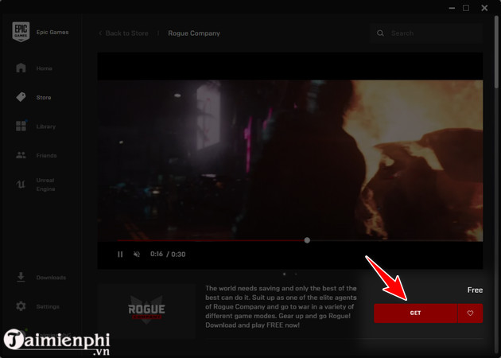Click the Settings menu label

[x=48, y=306]
